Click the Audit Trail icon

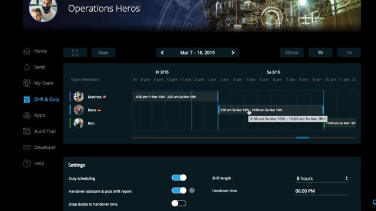click(27, 131)
